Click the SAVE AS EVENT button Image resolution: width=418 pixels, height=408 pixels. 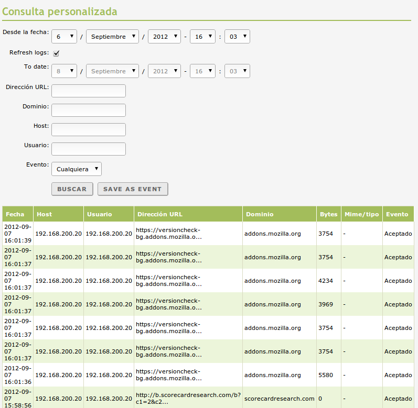(133, 189)
